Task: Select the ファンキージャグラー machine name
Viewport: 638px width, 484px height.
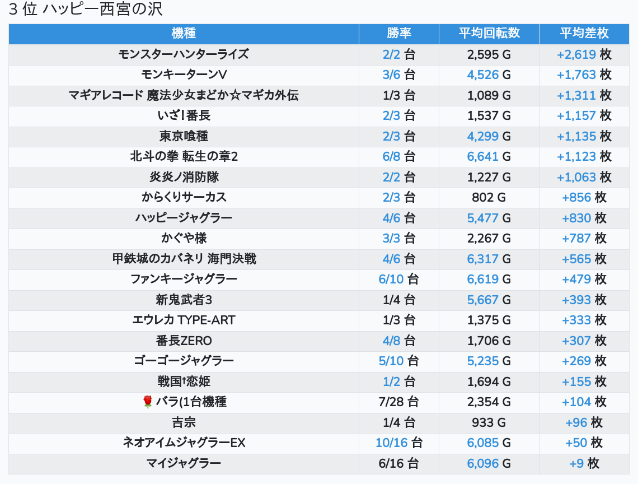Action: coord(184,279)
